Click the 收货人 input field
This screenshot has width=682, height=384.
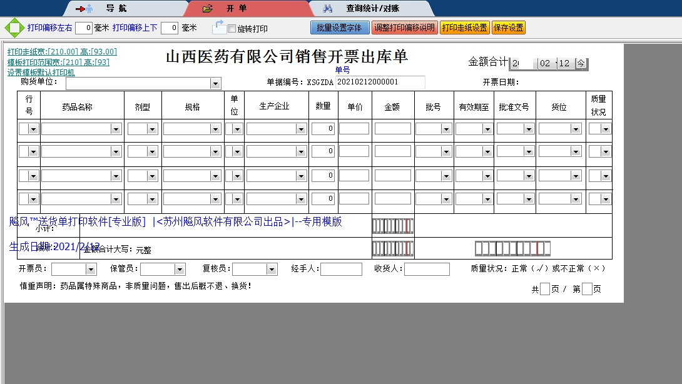[427, 269]
